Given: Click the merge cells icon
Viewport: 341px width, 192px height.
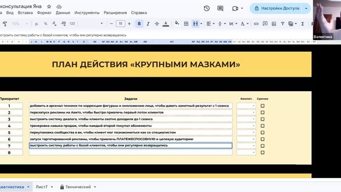Looking at the screenshot, I should tap(196, 23).
